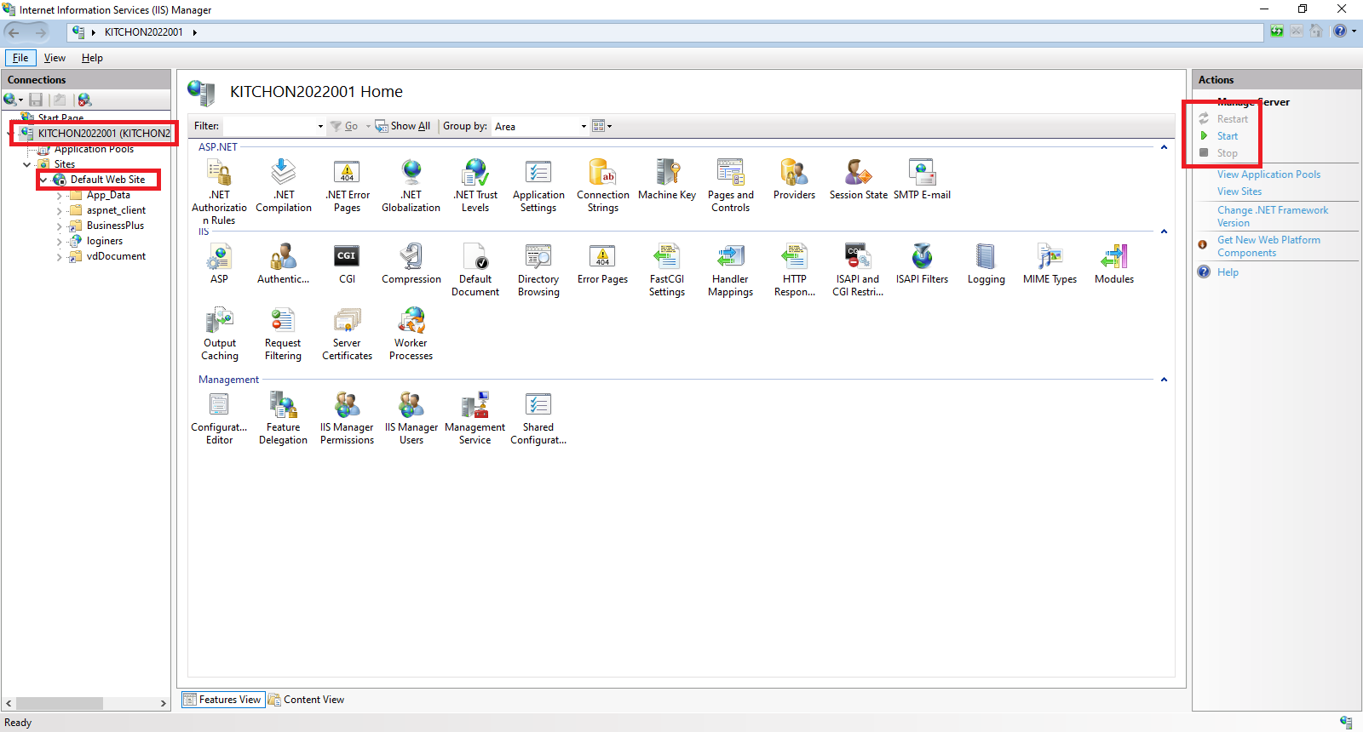The height and width of the screenshot is (732, 1363).
Task: Open the View menu
Action: 55,58
